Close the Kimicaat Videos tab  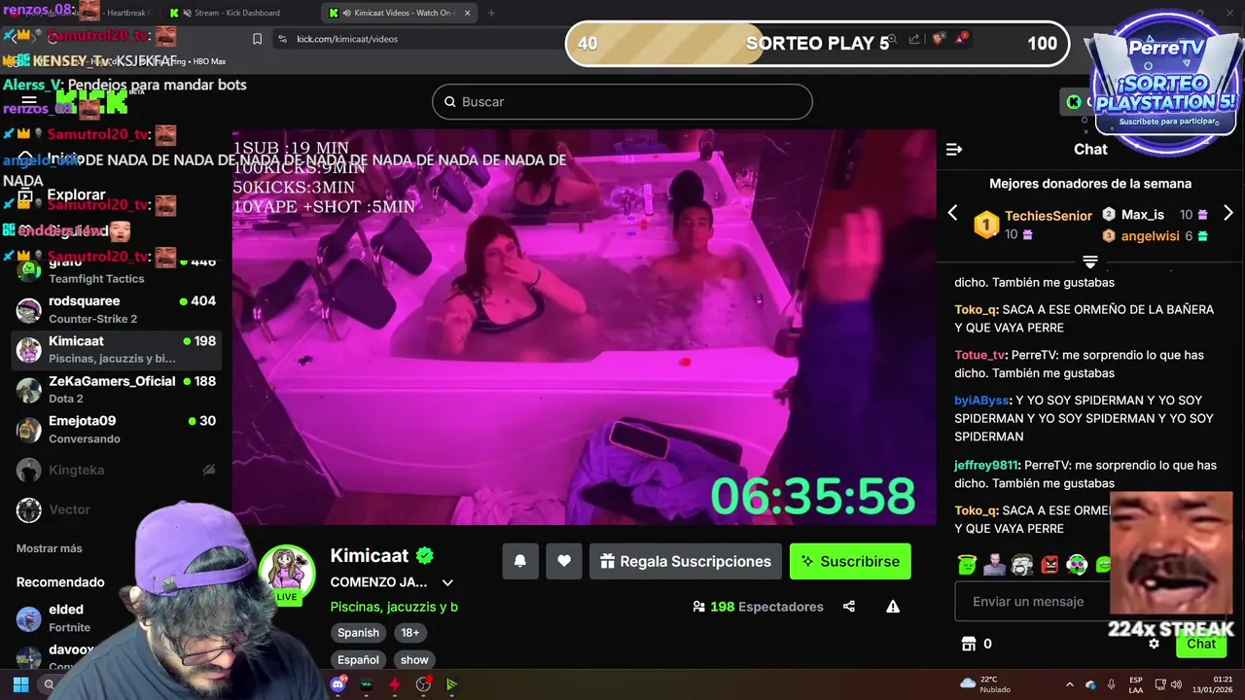(x=468, y=13)
